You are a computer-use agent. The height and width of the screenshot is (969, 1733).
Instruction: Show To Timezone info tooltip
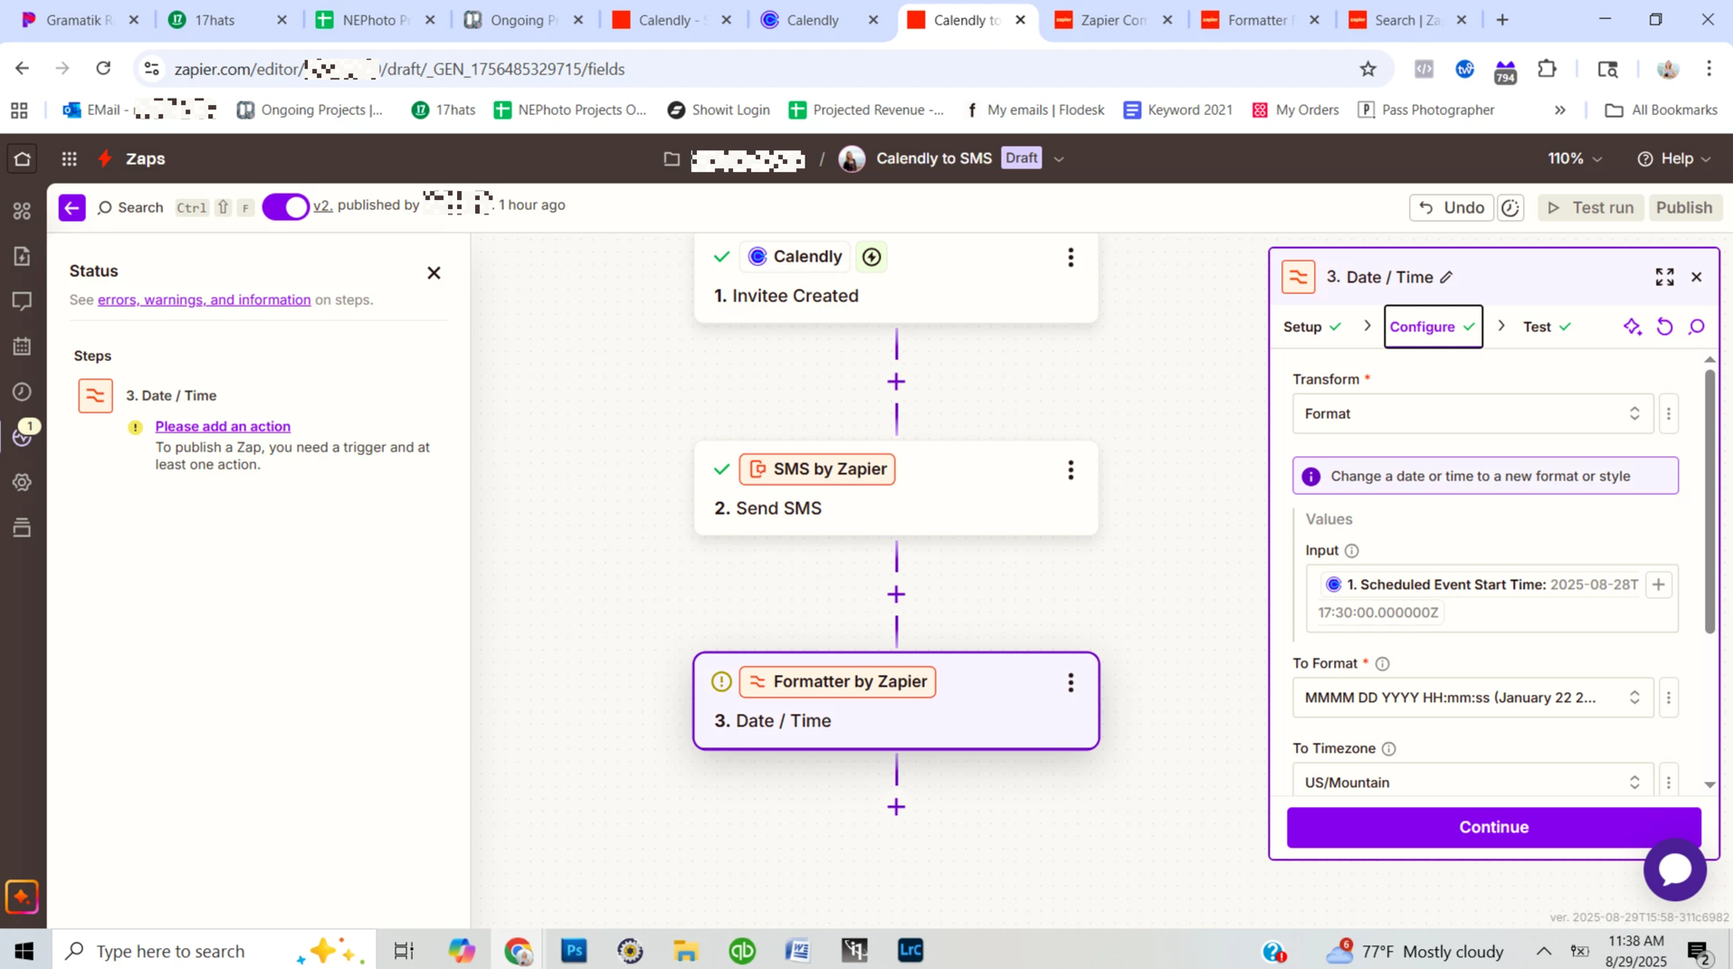click(1388, 748)
